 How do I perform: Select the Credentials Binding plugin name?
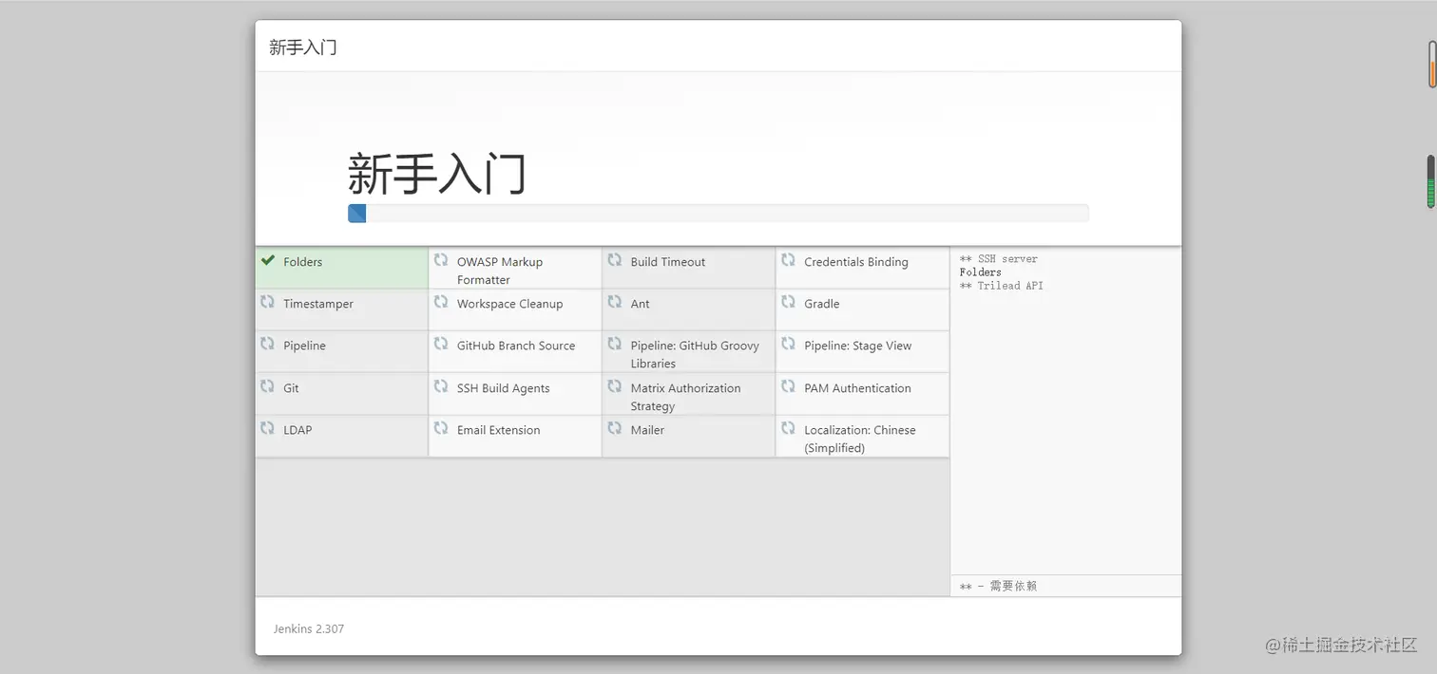(x=856, y=262)
